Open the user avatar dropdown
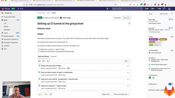This screenshot has width=175, height=98. tap(170, 9)
